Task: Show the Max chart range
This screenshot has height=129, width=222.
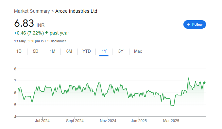Action: tap(138, 51)
